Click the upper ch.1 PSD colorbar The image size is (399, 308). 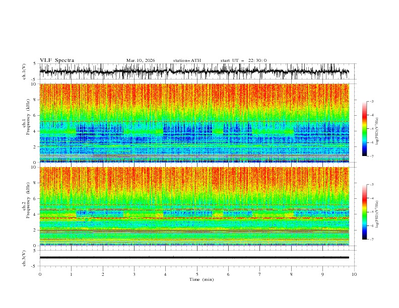click(x=365, y=129)
